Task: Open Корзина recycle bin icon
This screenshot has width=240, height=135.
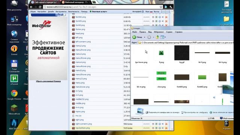Action: tap(226, 125)
